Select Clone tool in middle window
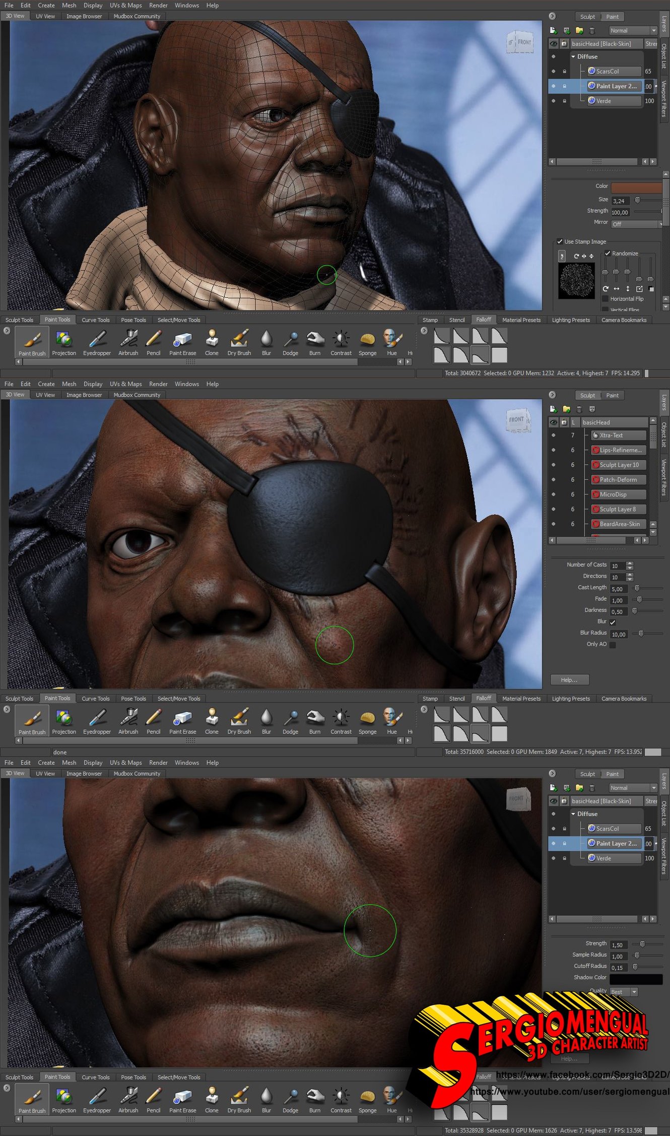Image resolution: width=670 pixels, height=1136 pixels. 212,721
